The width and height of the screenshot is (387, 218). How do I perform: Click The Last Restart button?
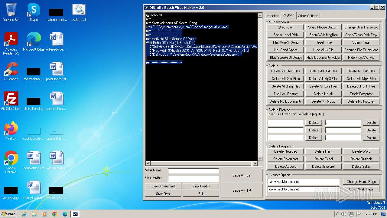[x=286, y=94]
